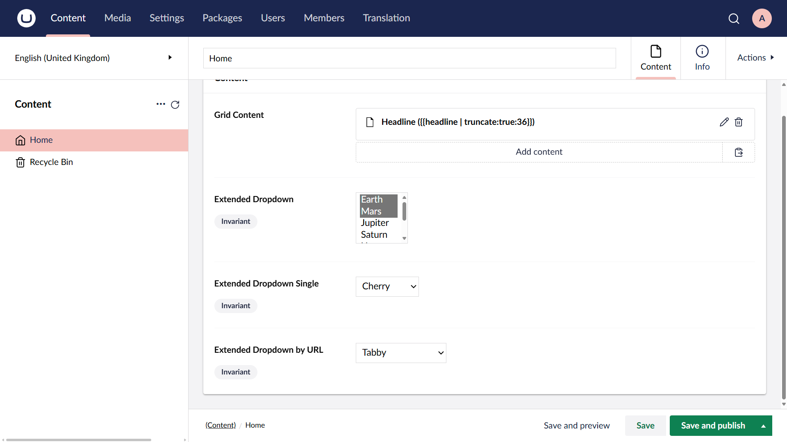Viewport: 787px width, 442px height.
Task: Click the Umbraco logo
Action: click(x=26, y=18)
